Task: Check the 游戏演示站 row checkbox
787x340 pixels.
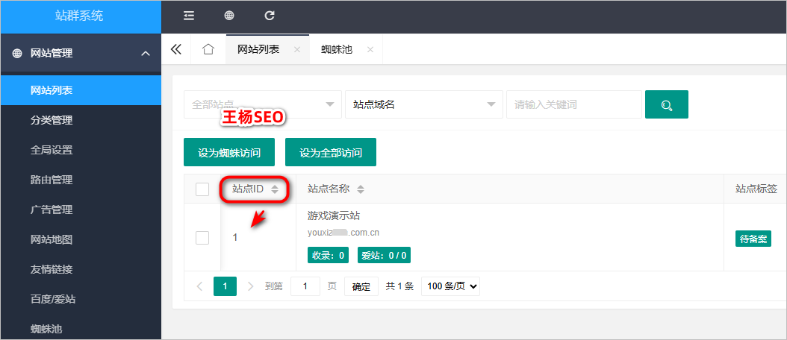Action: pos(202,238)
